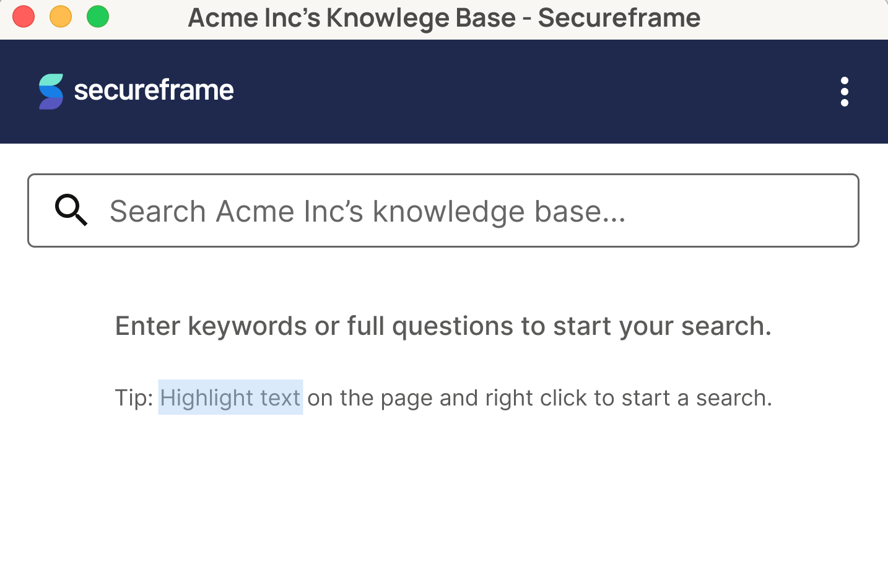Click the Secureframe S logo icon
The height and width of the screenshot is (585, 888).
[x=51, y=92]
